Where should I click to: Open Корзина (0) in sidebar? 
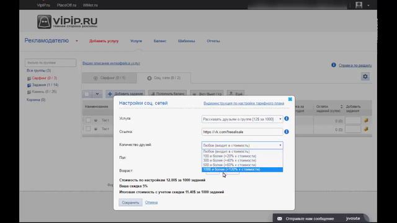[36, 100]
